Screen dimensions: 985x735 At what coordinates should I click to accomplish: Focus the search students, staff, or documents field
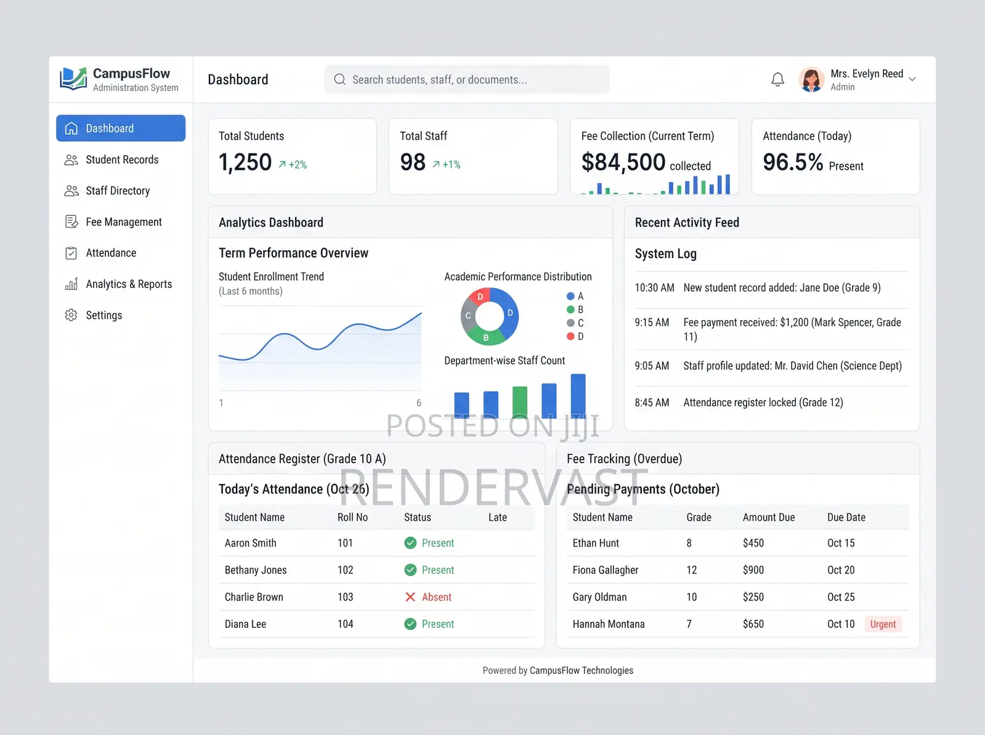pos(467,79)
